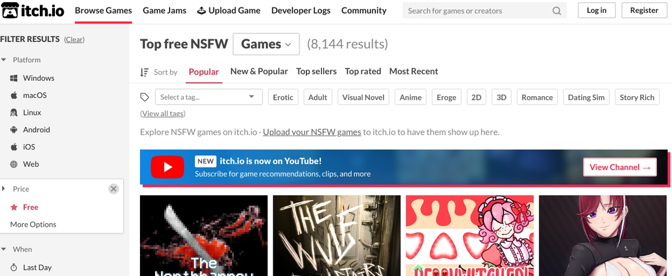Click the Windows platform icon
672x276 pixels.
(x=14, y=78)
